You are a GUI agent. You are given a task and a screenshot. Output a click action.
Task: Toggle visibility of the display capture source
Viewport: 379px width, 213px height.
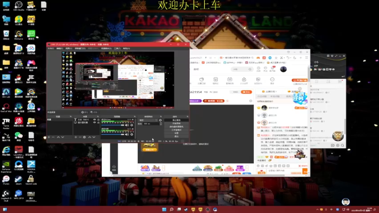[94, 123]
